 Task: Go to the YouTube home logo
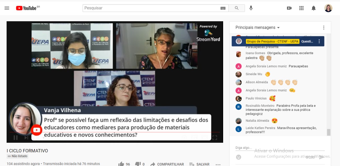[26, 8]
